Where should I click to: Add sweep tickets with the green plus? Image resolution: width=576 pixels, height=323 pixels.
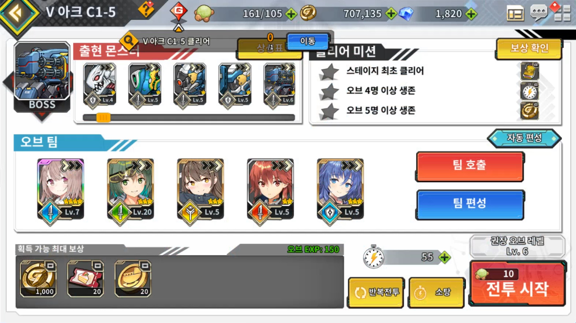pyautogui.click(x=444, y=257)
